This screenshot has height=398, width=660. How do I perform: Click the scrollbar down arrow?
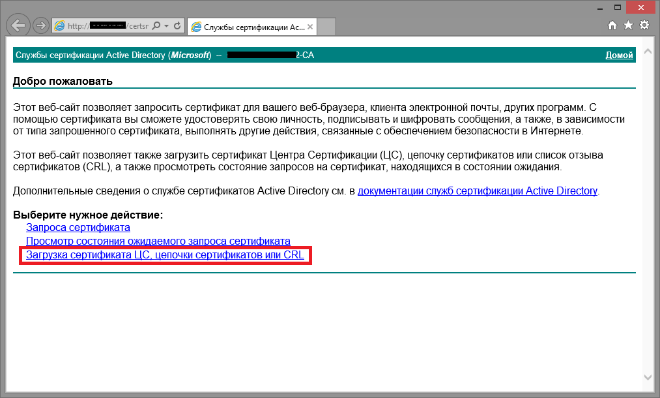648,377
